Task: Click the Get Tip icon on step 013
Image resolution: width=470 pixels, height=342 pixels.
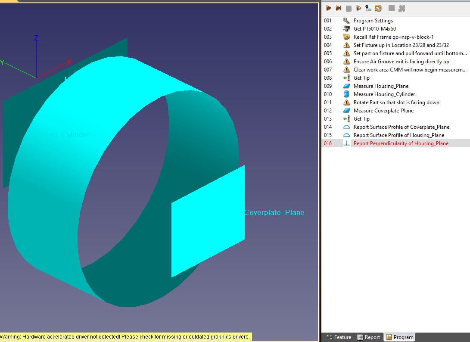Action: [346, 119]
